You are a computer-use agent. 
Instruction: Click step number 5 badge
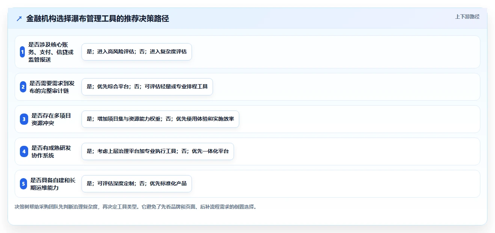pos(23,184)
